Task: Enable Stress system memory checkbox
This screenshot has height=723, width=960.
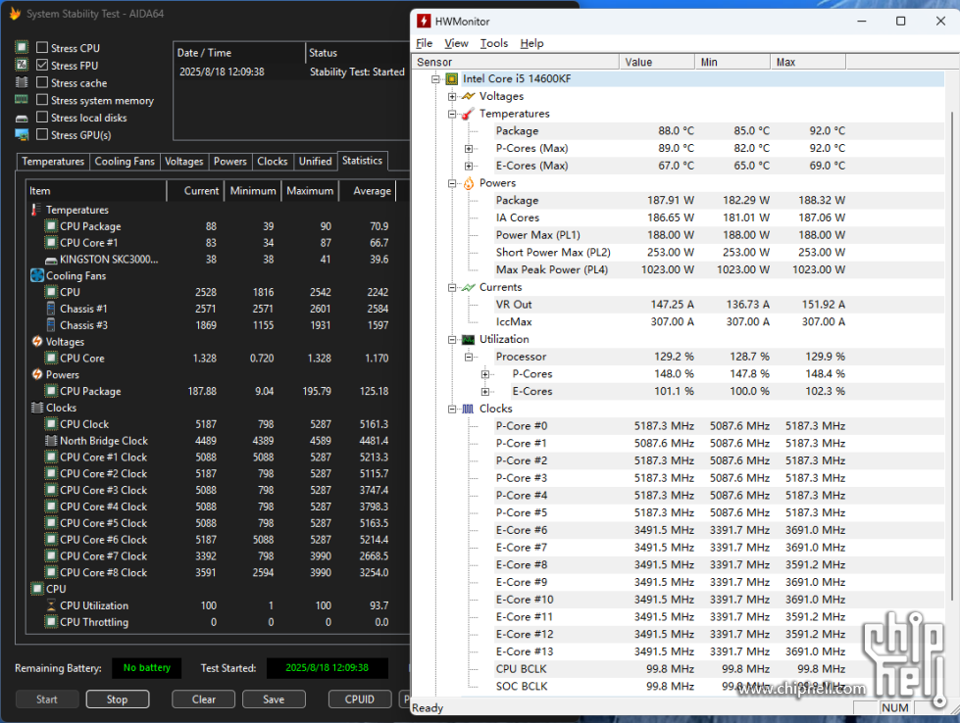Action: 42,100
